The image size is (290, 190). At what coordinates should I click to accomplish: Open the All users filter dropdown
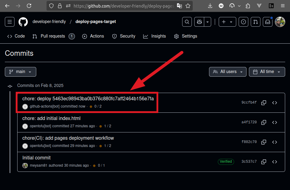(x=227, y=72)
